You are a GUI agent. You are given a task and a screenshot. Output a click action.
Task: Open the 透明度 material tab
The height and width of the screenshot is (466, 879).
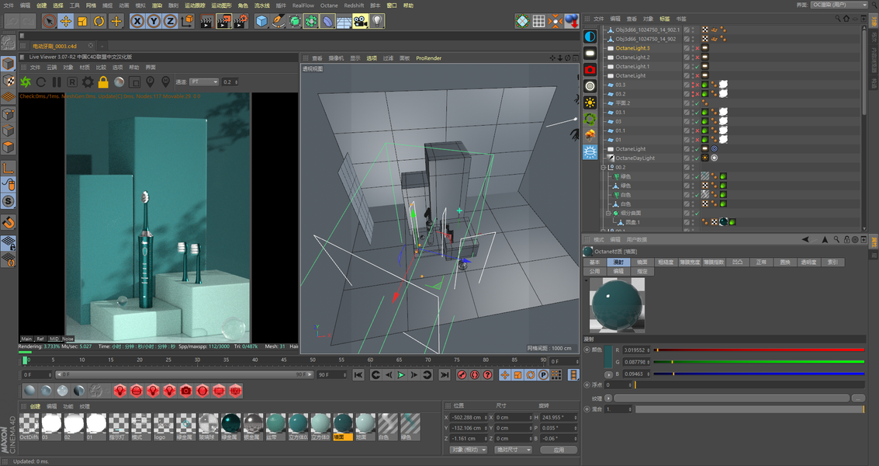click(808, 263)
